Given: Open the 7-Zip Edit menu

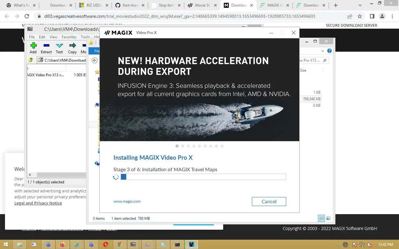Looking at the screenshot, I should 42,37.
